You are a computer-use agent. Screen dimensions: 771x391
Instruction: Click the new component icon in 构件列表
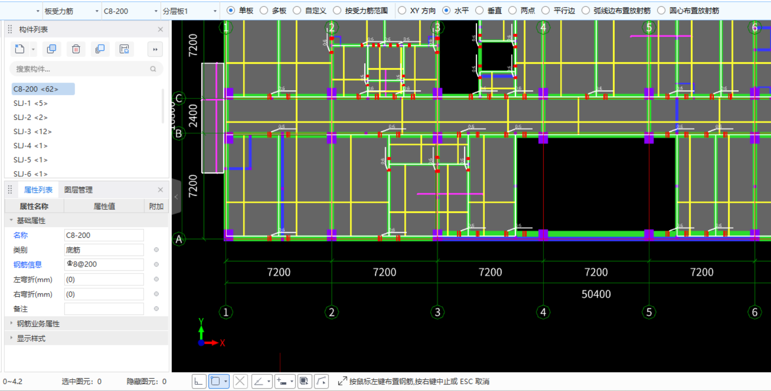tap(19, 49)
